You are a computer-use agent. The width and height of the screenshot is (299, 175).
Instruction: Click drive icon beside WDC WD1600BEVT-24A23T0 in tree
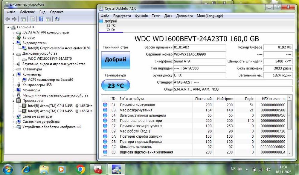[24, 59]
